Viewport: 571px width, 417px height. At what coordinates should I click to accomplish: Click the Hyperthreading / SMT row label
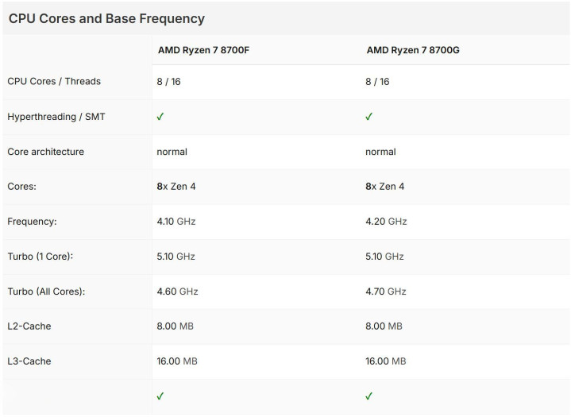point(56,117)
